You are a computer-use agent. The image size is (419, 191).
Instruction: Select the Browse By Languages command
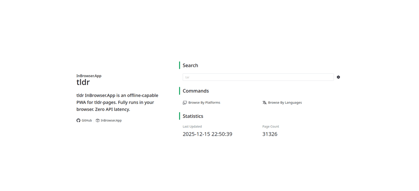pyautogui.click(x=285, y=103)
